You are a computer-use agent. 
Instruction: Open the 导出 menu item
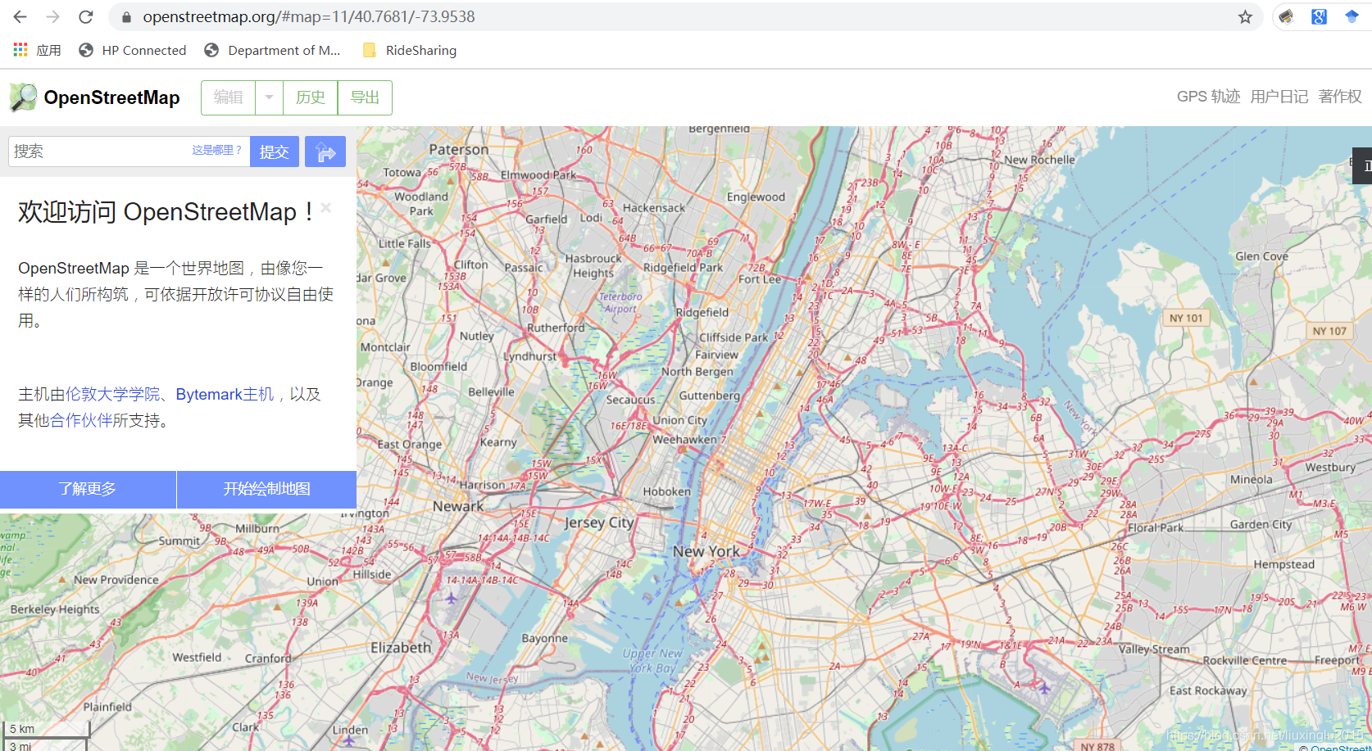[364, 97]
